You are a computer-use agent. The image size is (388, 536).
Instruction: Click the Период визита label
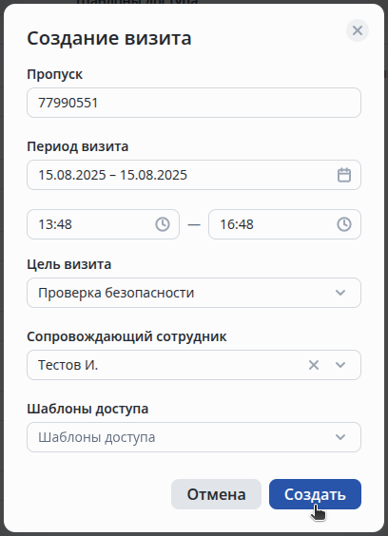[x=78, y=146]
